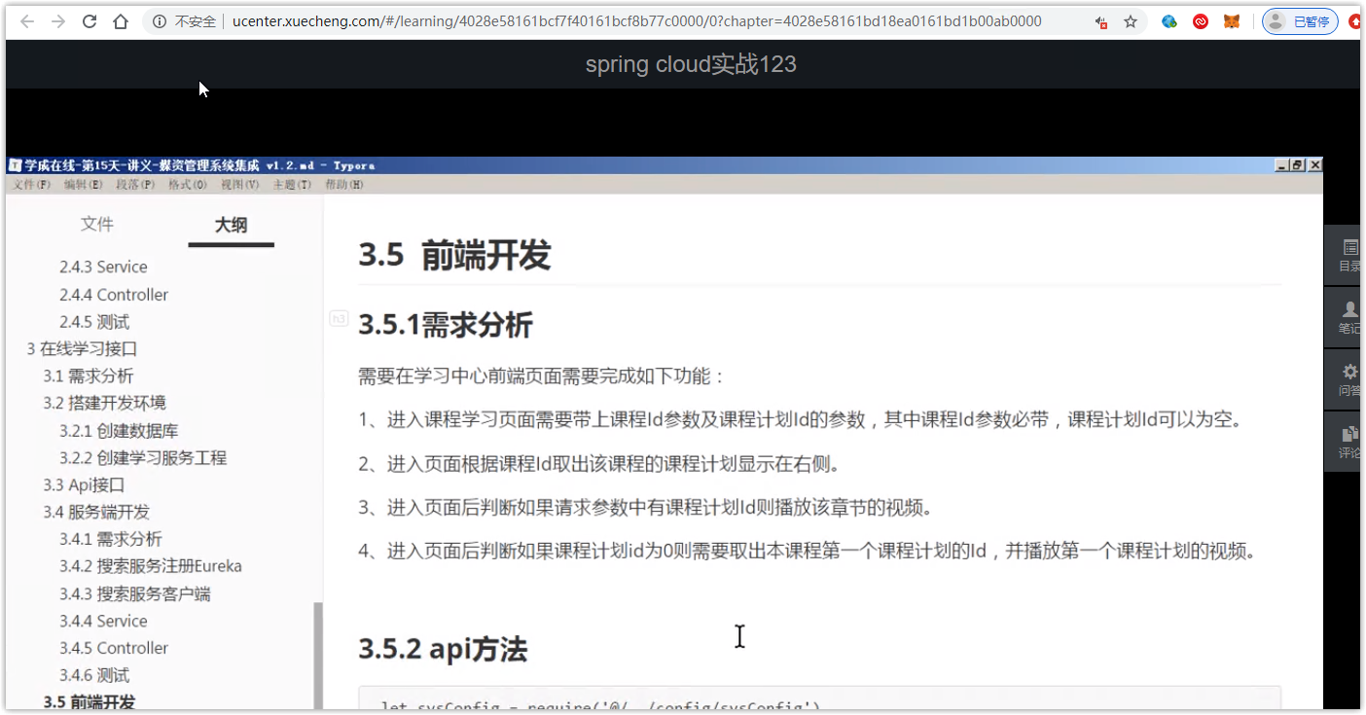Jump to outline item 2.4.4 Controller

click(114, 294)
